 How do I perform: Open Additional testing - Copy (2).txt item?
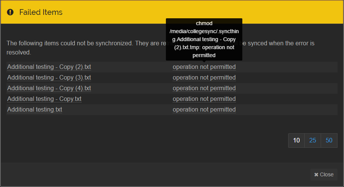[49, 67]
